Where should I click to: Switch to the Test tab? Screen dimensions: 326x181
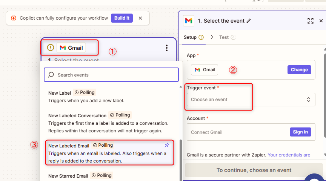[227, 37]
